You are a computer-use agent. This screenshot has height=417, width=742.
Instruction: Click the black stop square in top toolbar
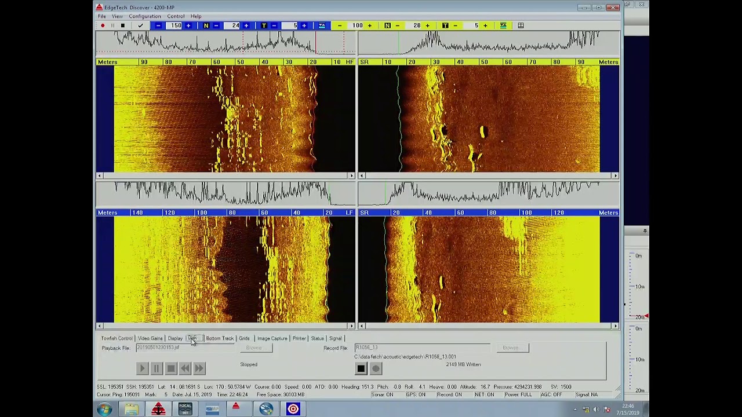(122, 25)
